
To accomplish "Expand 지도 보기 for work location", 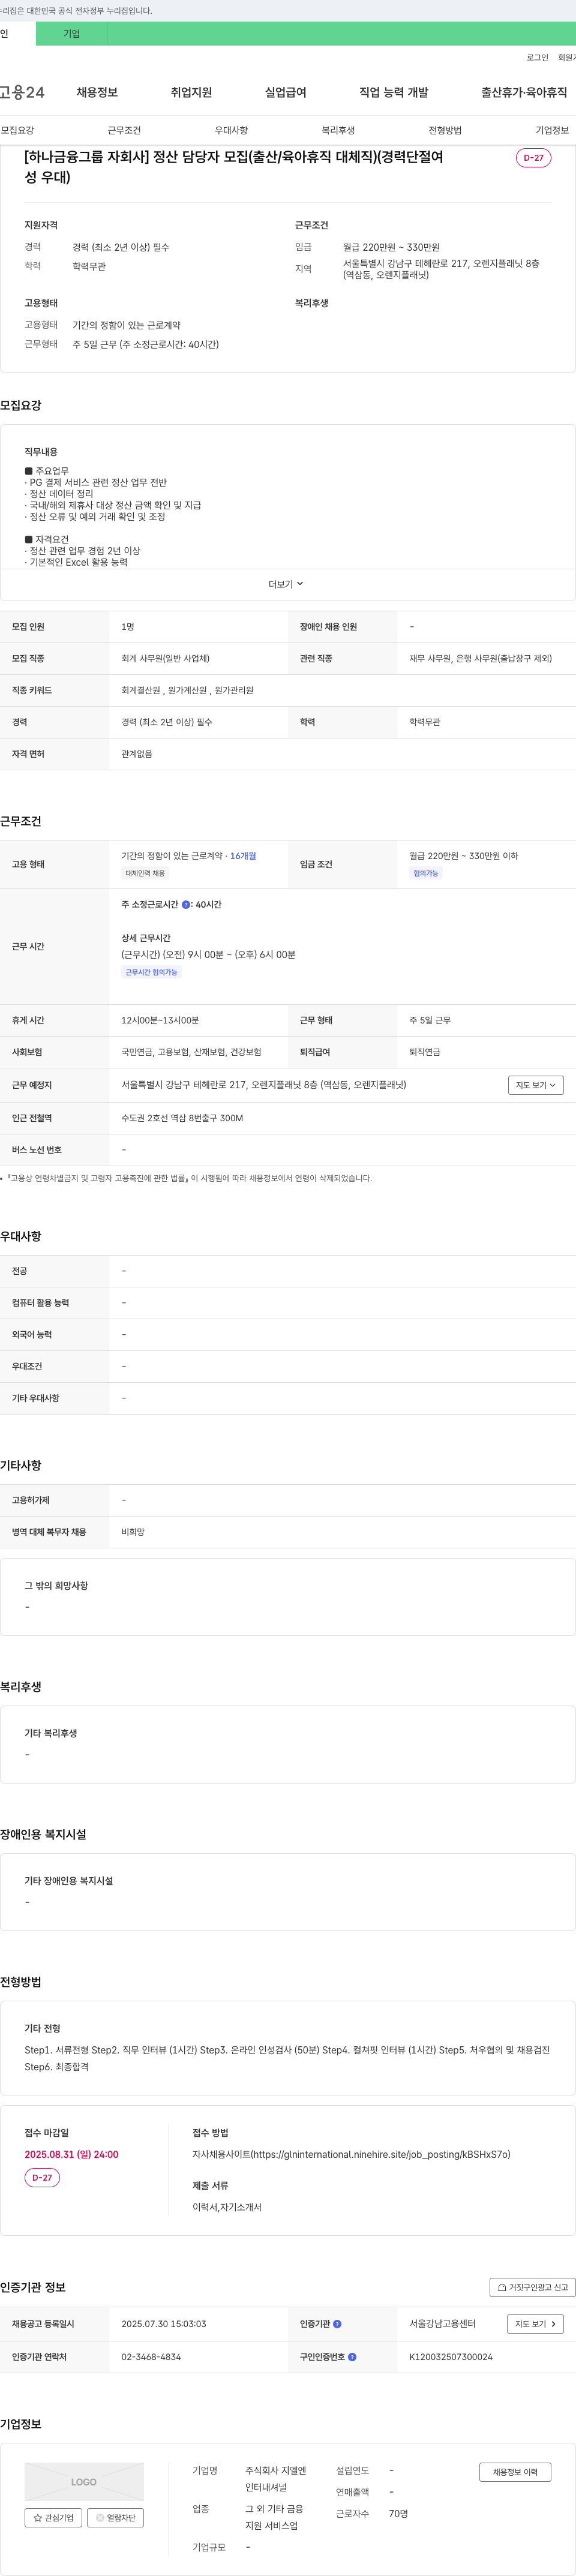I will pyautogui.click(x=536, y=1085).
